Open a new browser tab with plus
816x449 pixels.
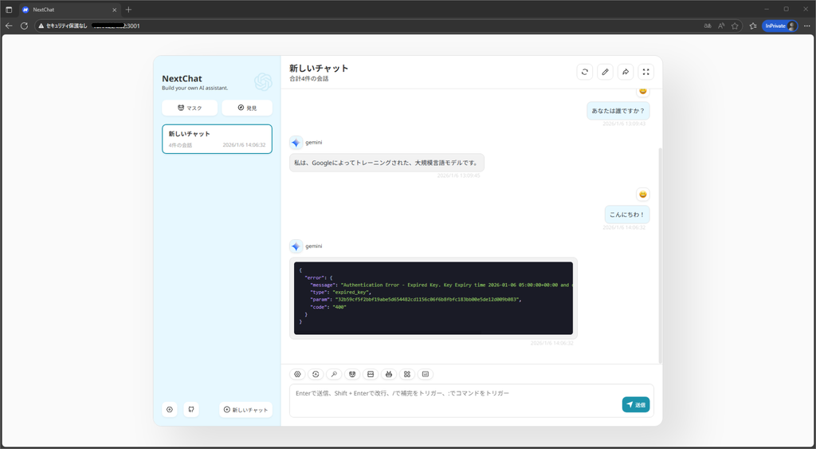coord(129,10)
